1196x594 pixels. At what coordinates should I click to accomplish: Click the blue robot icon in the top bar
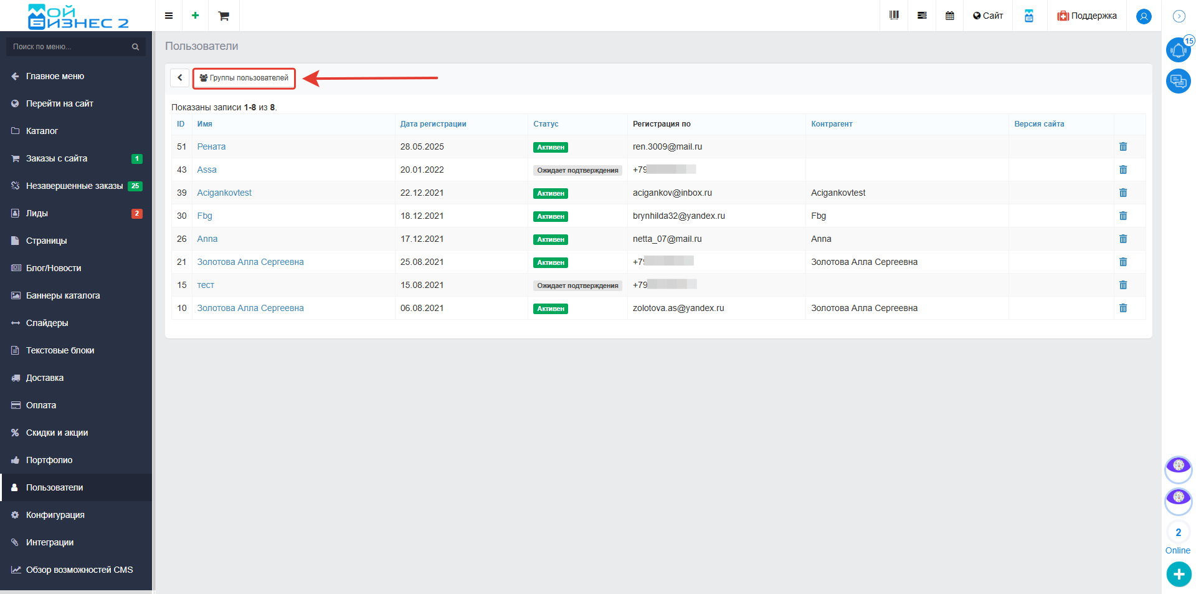[1029, 16]
